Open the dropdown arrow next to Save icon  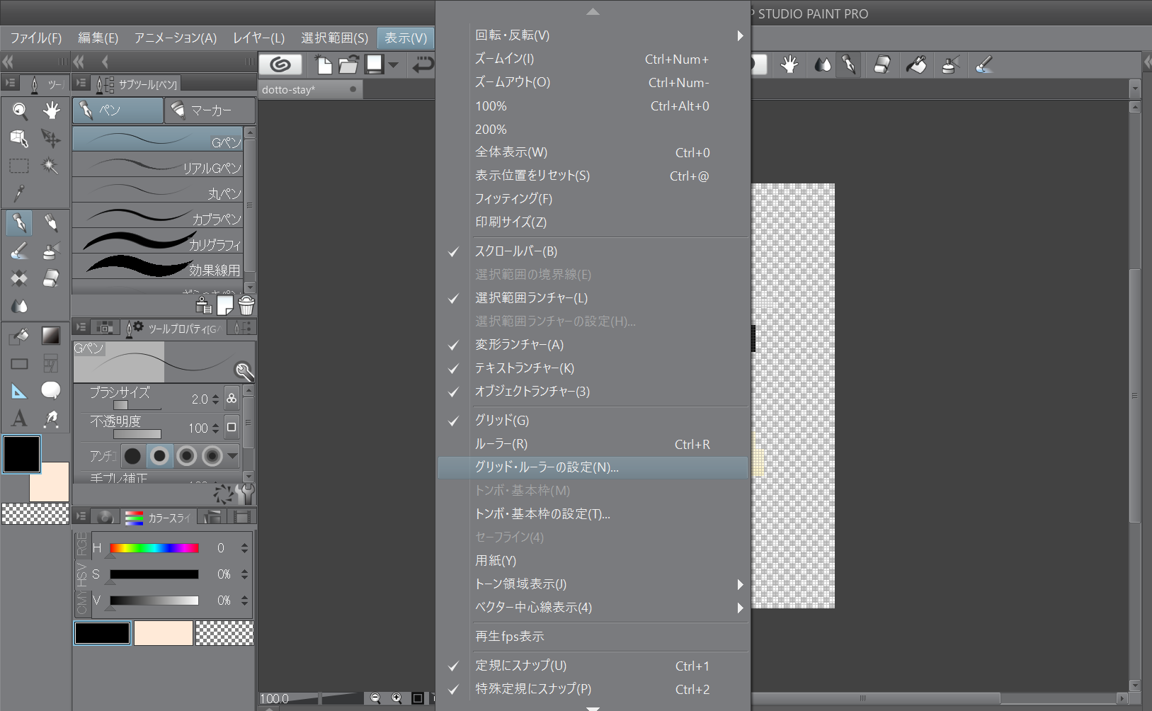[x=394, y=65]
